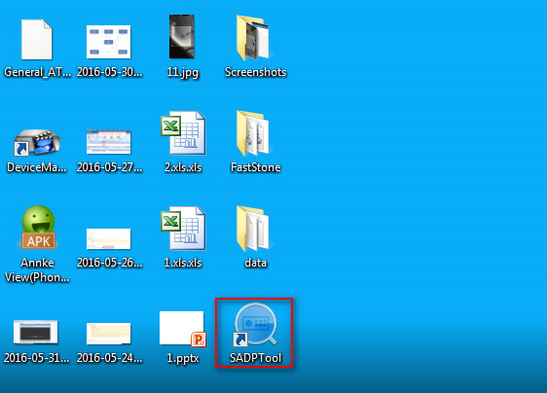Click the DeviceMa... shortcut icon
Viewport: 547px width, 393px height.
point(37,142)
